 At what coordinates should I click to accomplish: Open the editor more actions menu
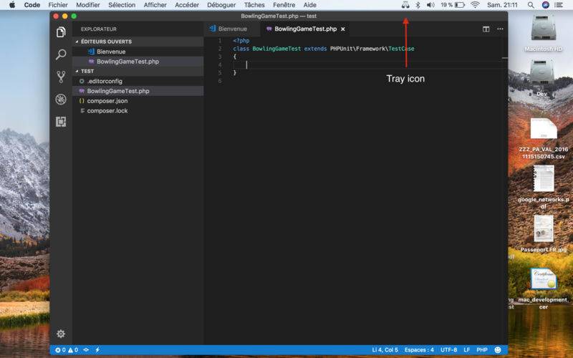[x=500, y=29]
